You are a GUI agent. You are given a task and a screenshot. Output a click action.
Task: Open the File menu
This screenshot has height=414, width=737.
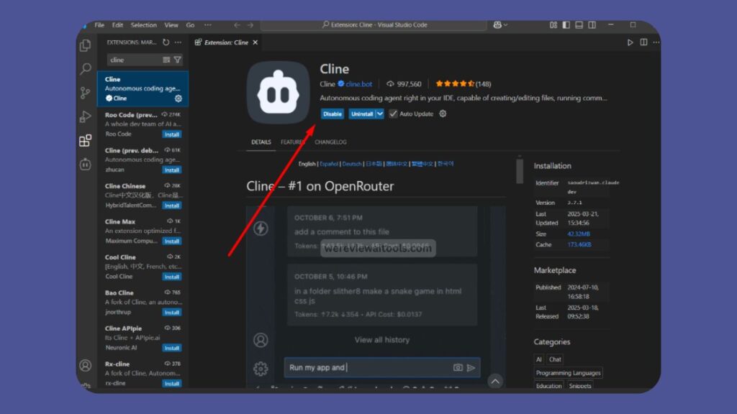[99, 25]
